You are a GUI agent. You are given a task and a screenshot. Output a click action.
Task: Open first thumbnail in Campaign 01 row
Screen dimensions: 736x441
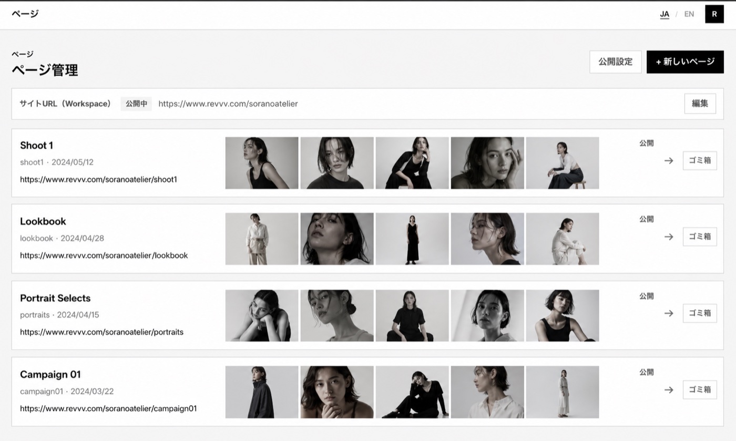coord(262,392)
